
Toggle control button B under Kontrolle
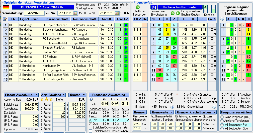click(209, 7)
